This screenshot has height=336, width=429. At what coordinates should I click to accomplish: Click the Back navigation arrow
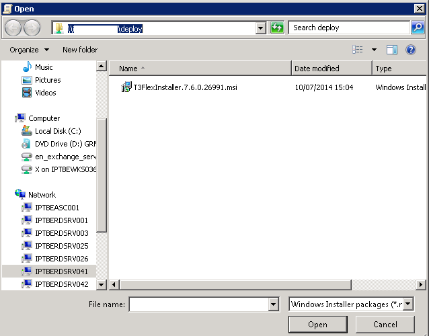[13, 28]
